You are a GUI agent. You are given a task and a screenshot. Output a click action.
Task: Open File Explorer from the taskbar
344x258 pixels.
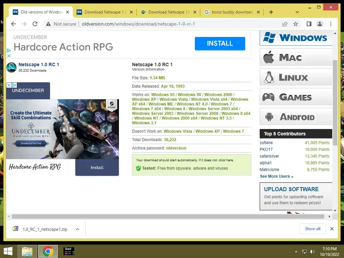(27, 251)
